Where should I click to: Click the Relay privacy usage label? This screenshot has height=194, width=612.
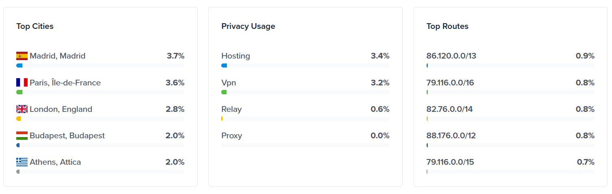(231, 109)
